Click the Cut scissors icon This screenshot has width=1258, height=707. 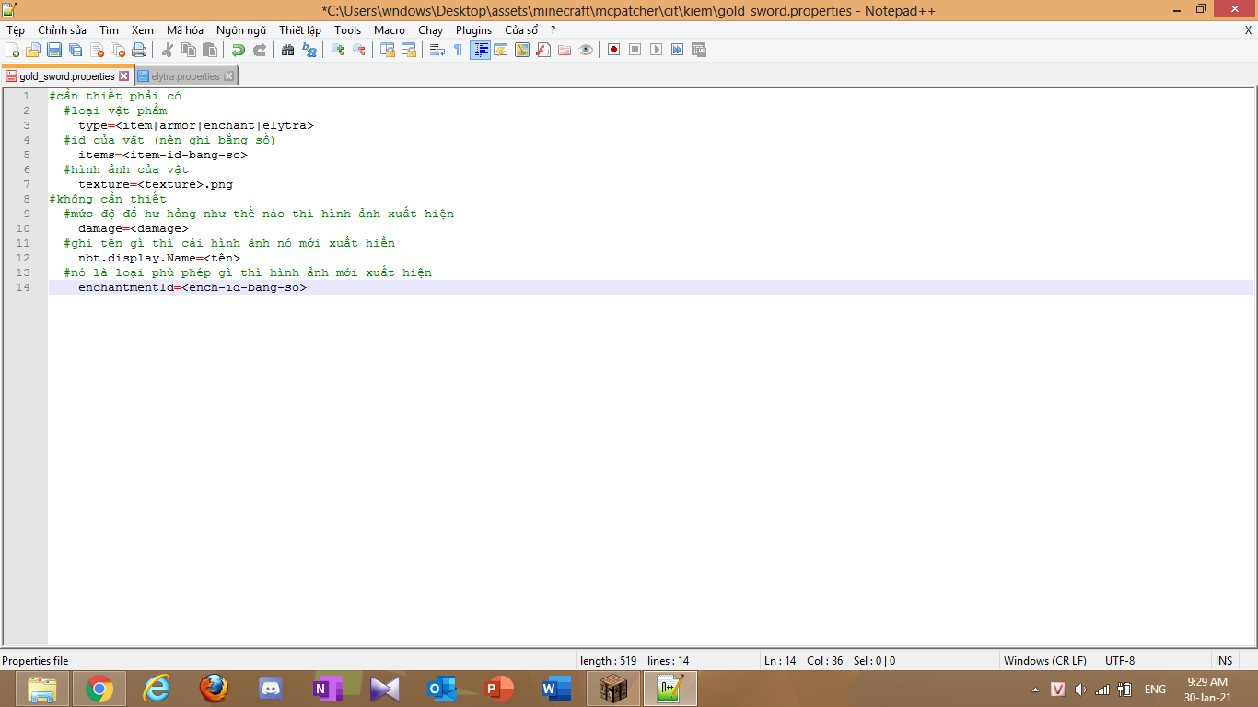click(168, 50)
